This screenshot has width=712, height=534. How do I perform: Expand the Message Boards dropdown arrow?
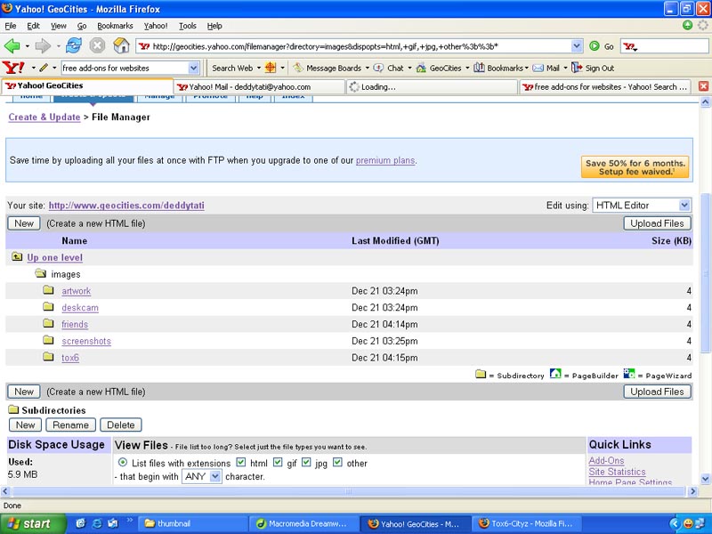tap(367, 69)
